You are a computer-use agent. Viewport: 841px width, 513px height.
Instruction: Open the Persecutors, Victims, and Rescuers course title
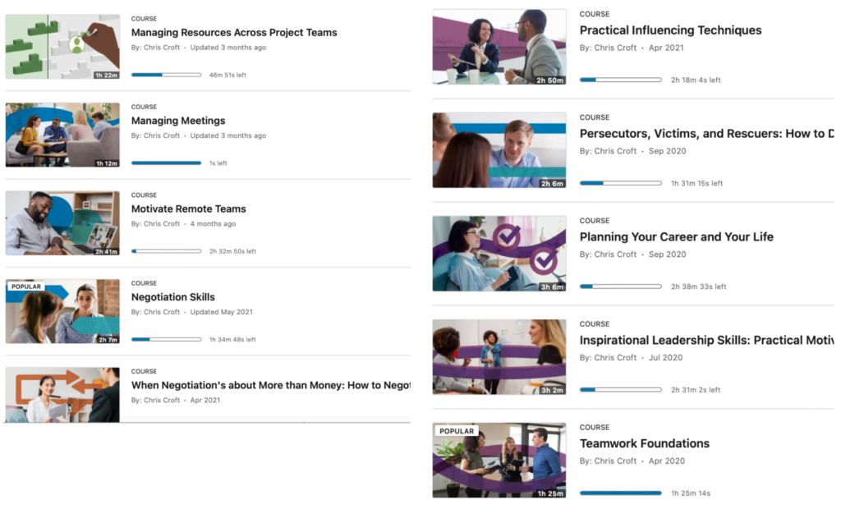(706, 134)
